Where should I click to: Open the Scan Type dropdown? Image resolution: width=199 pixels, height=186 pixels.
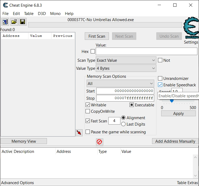[x=126, y=60]
